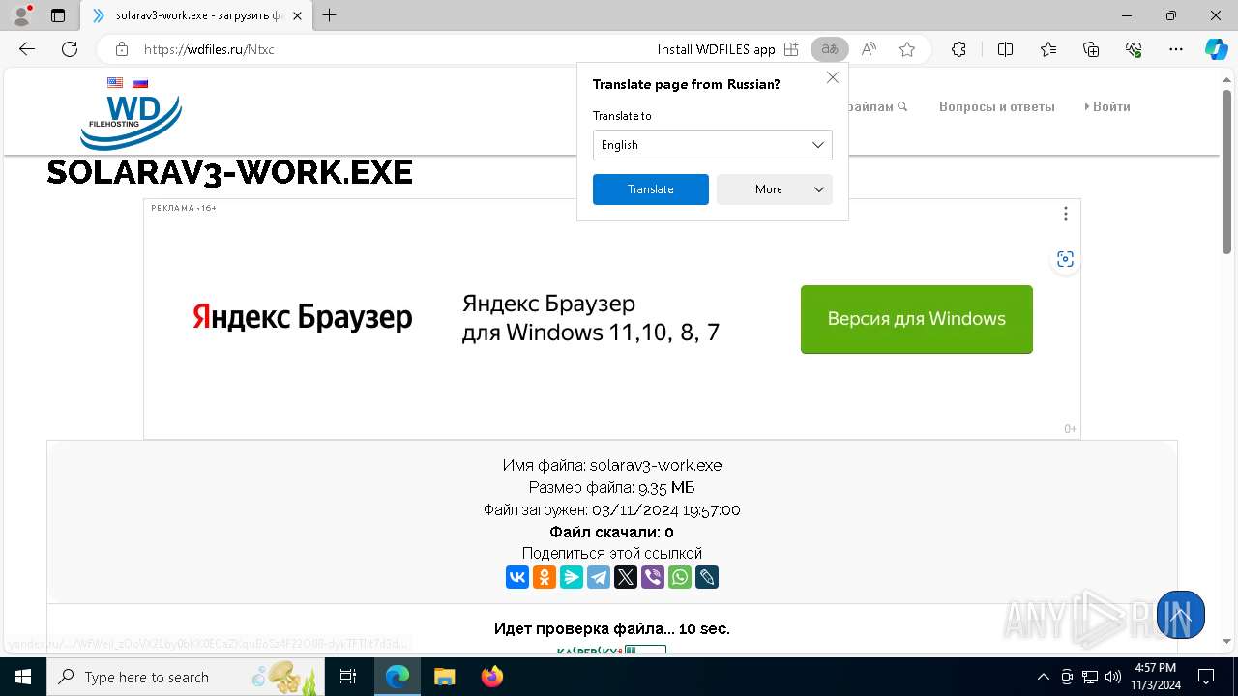This screenshot has height=696, width=1238.
Task: Open the notification center
Action: point(1206,677)
